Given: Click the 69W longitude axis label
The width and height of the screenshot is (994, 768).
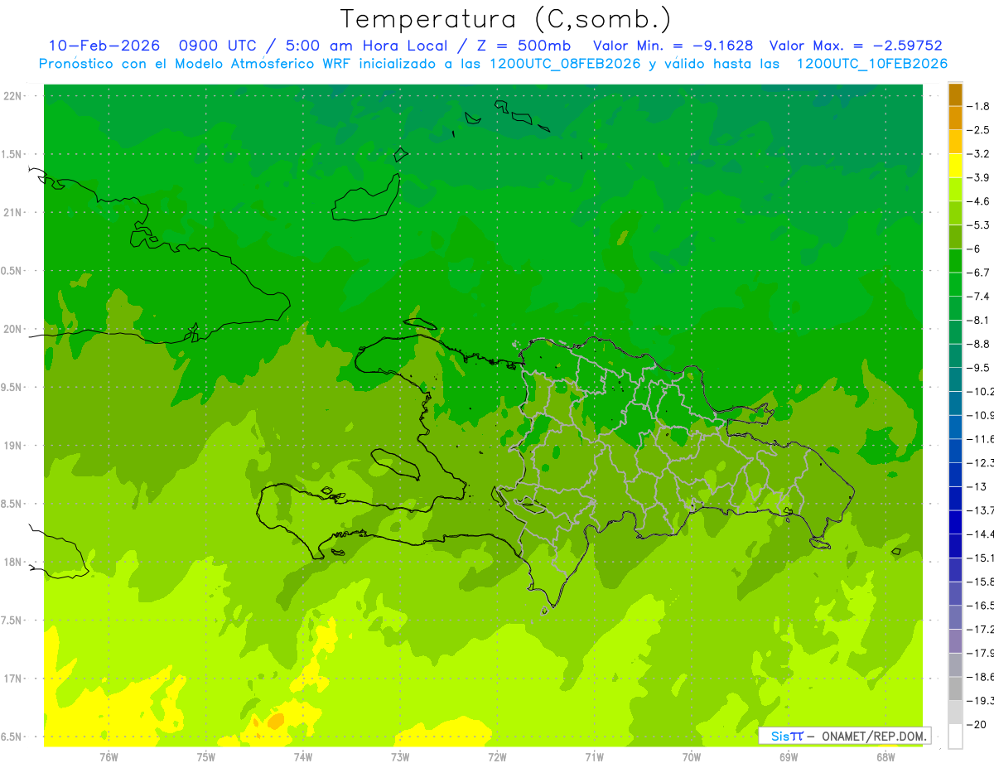Looking at the screenshot, I should click(789, 757).
